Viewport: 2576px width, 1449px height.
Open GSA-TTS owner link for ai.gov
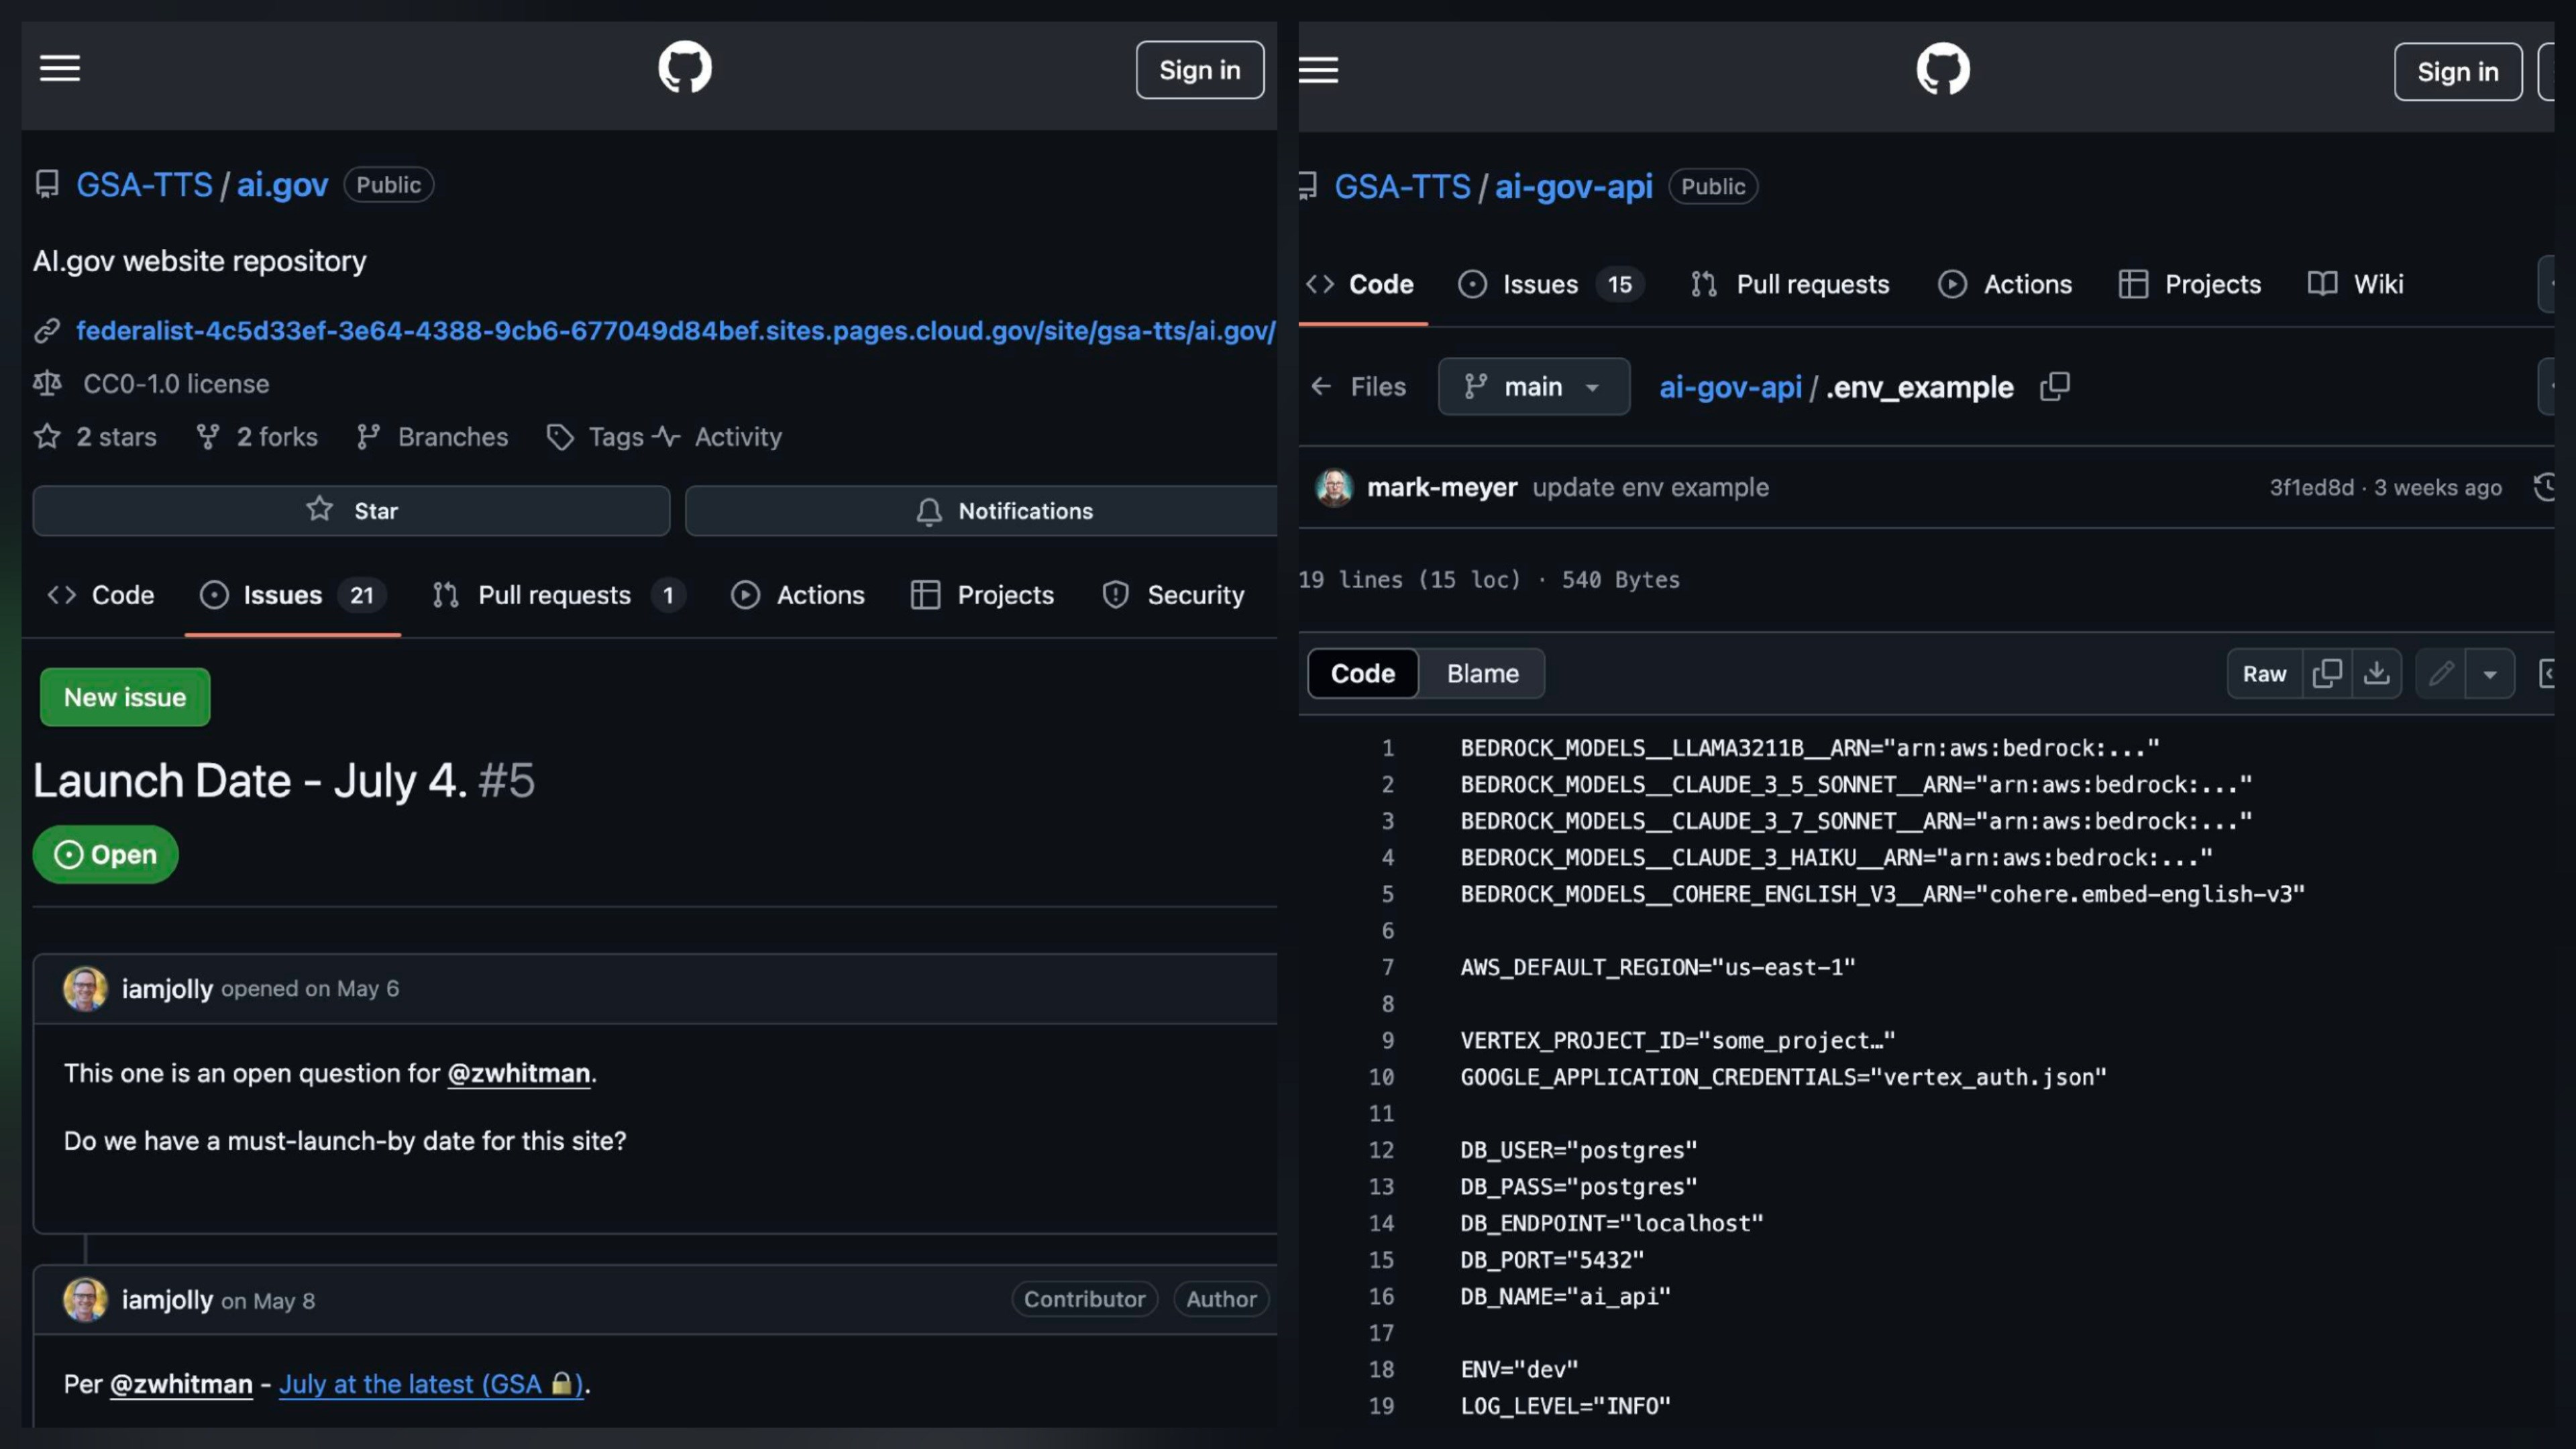tap(144, 185)
